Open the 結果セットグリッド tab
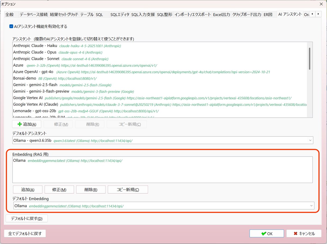Image resolution: width=327 pixels, height=244 pixels. (64, 14)
